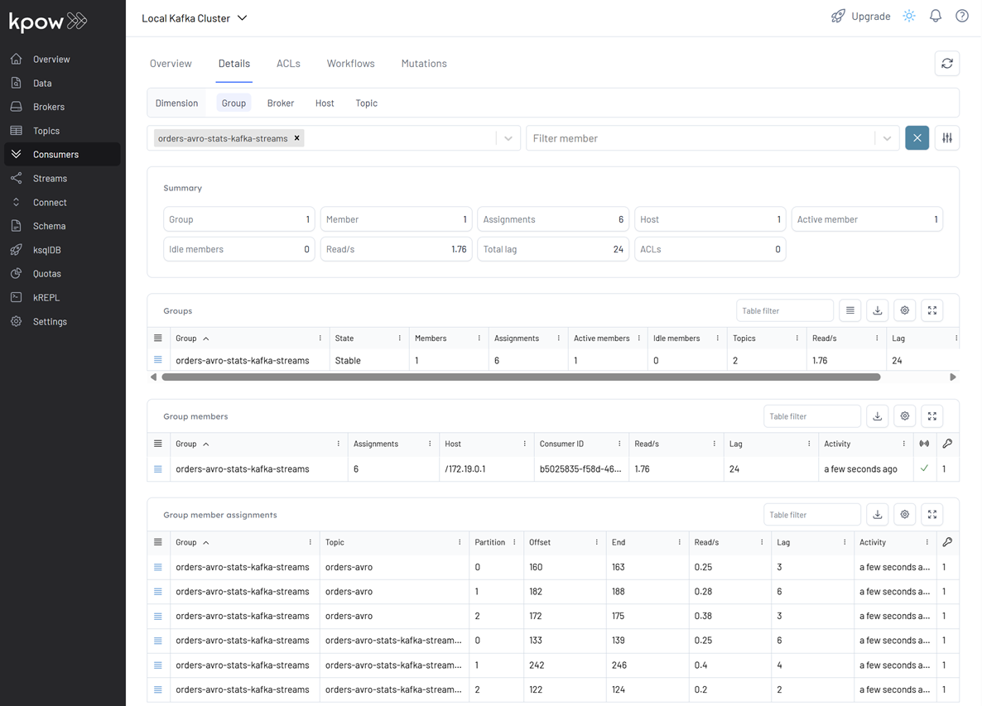Viewport: 982px width, 706px height.
Task: Click Consumer ID b5025835-f58d-46... cell
Action: (580, 468)
